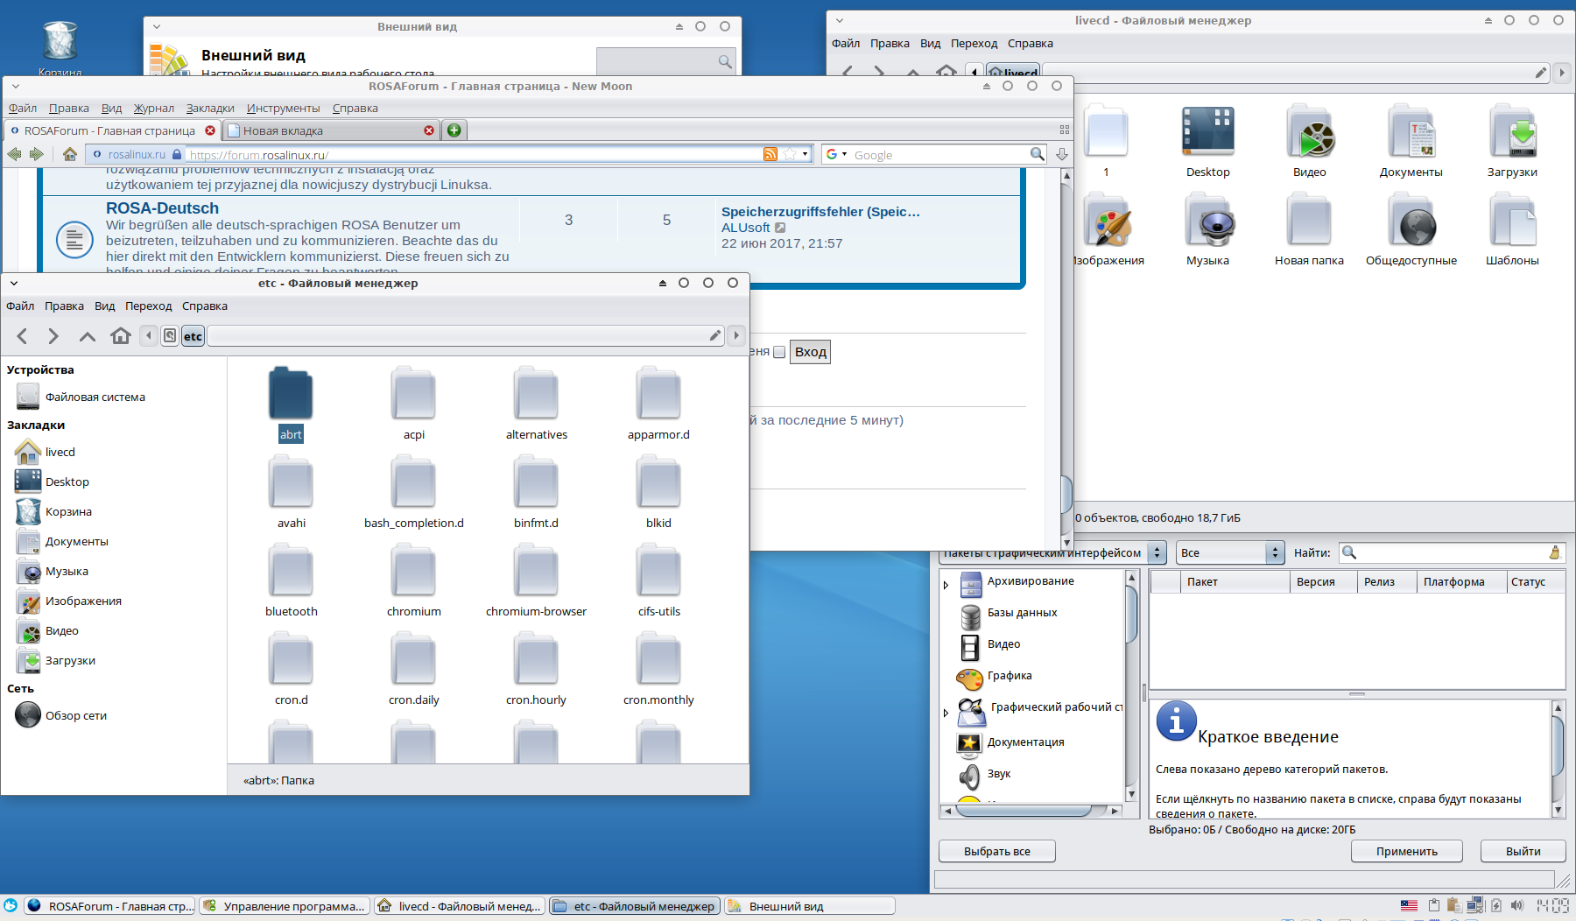This screenshot has height=921, width=1576.
Task: Click the browser downloads arrow icon
Action: coord(1061,155)
